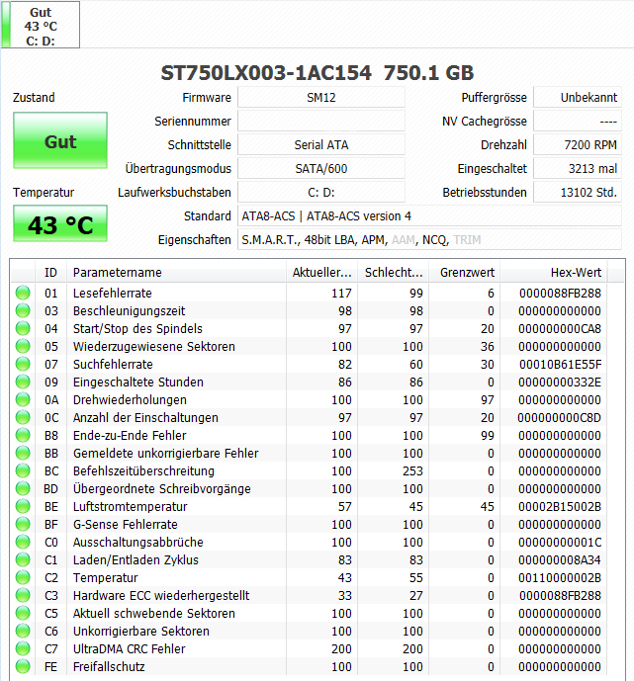Click status icon for Ende-zu-Ende Fehler
Viewport: 634px width, 681px height.
click(23, 435)
